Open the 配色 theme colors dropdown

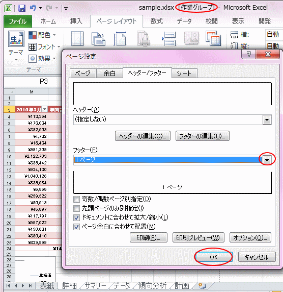tap(42, 35)
